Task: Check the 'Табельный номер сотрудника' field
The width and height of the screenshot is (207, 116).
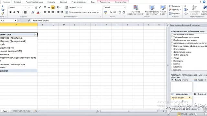Action: tap(172, 37)
